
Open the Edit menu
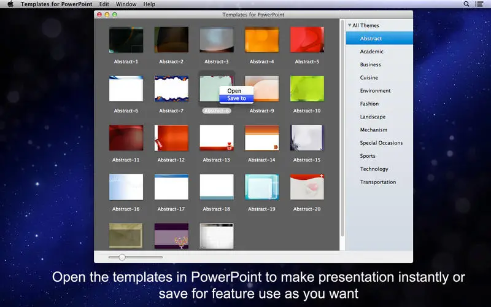(x=104, y=4)
